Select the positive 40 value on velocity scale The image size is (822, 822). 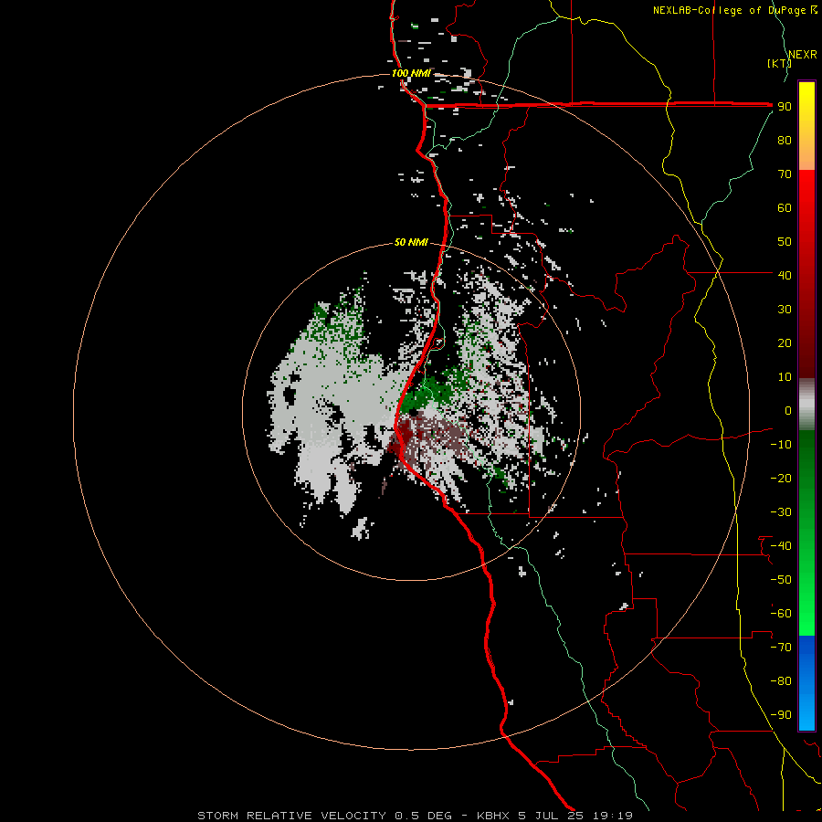click(785, 275)
